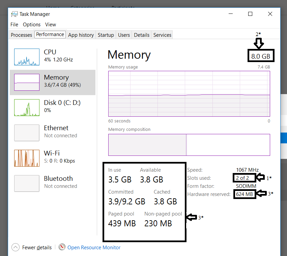Switch to the Users tab

click(124, 35)
